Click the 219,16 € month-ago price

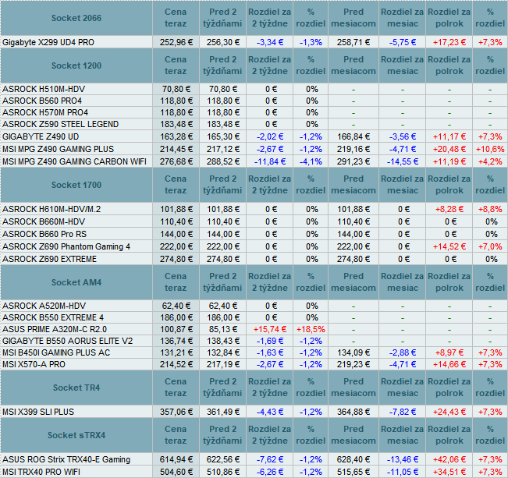pos(353,149)
